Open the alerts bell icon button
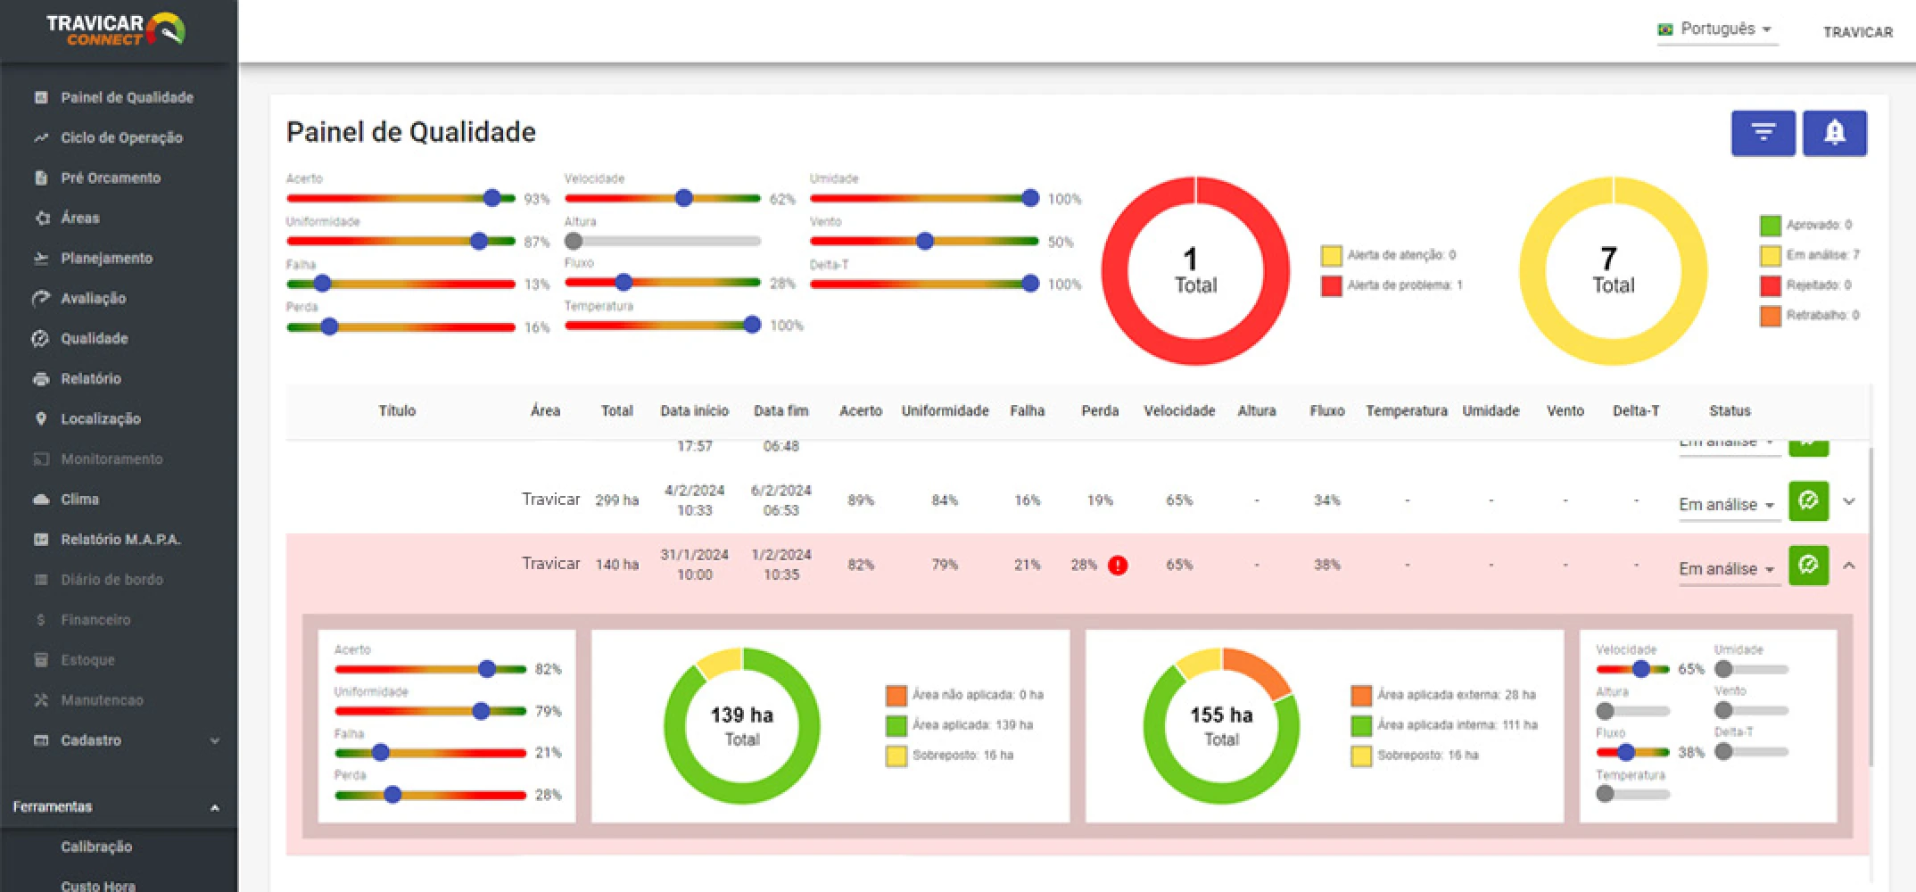 (1834, 133)
